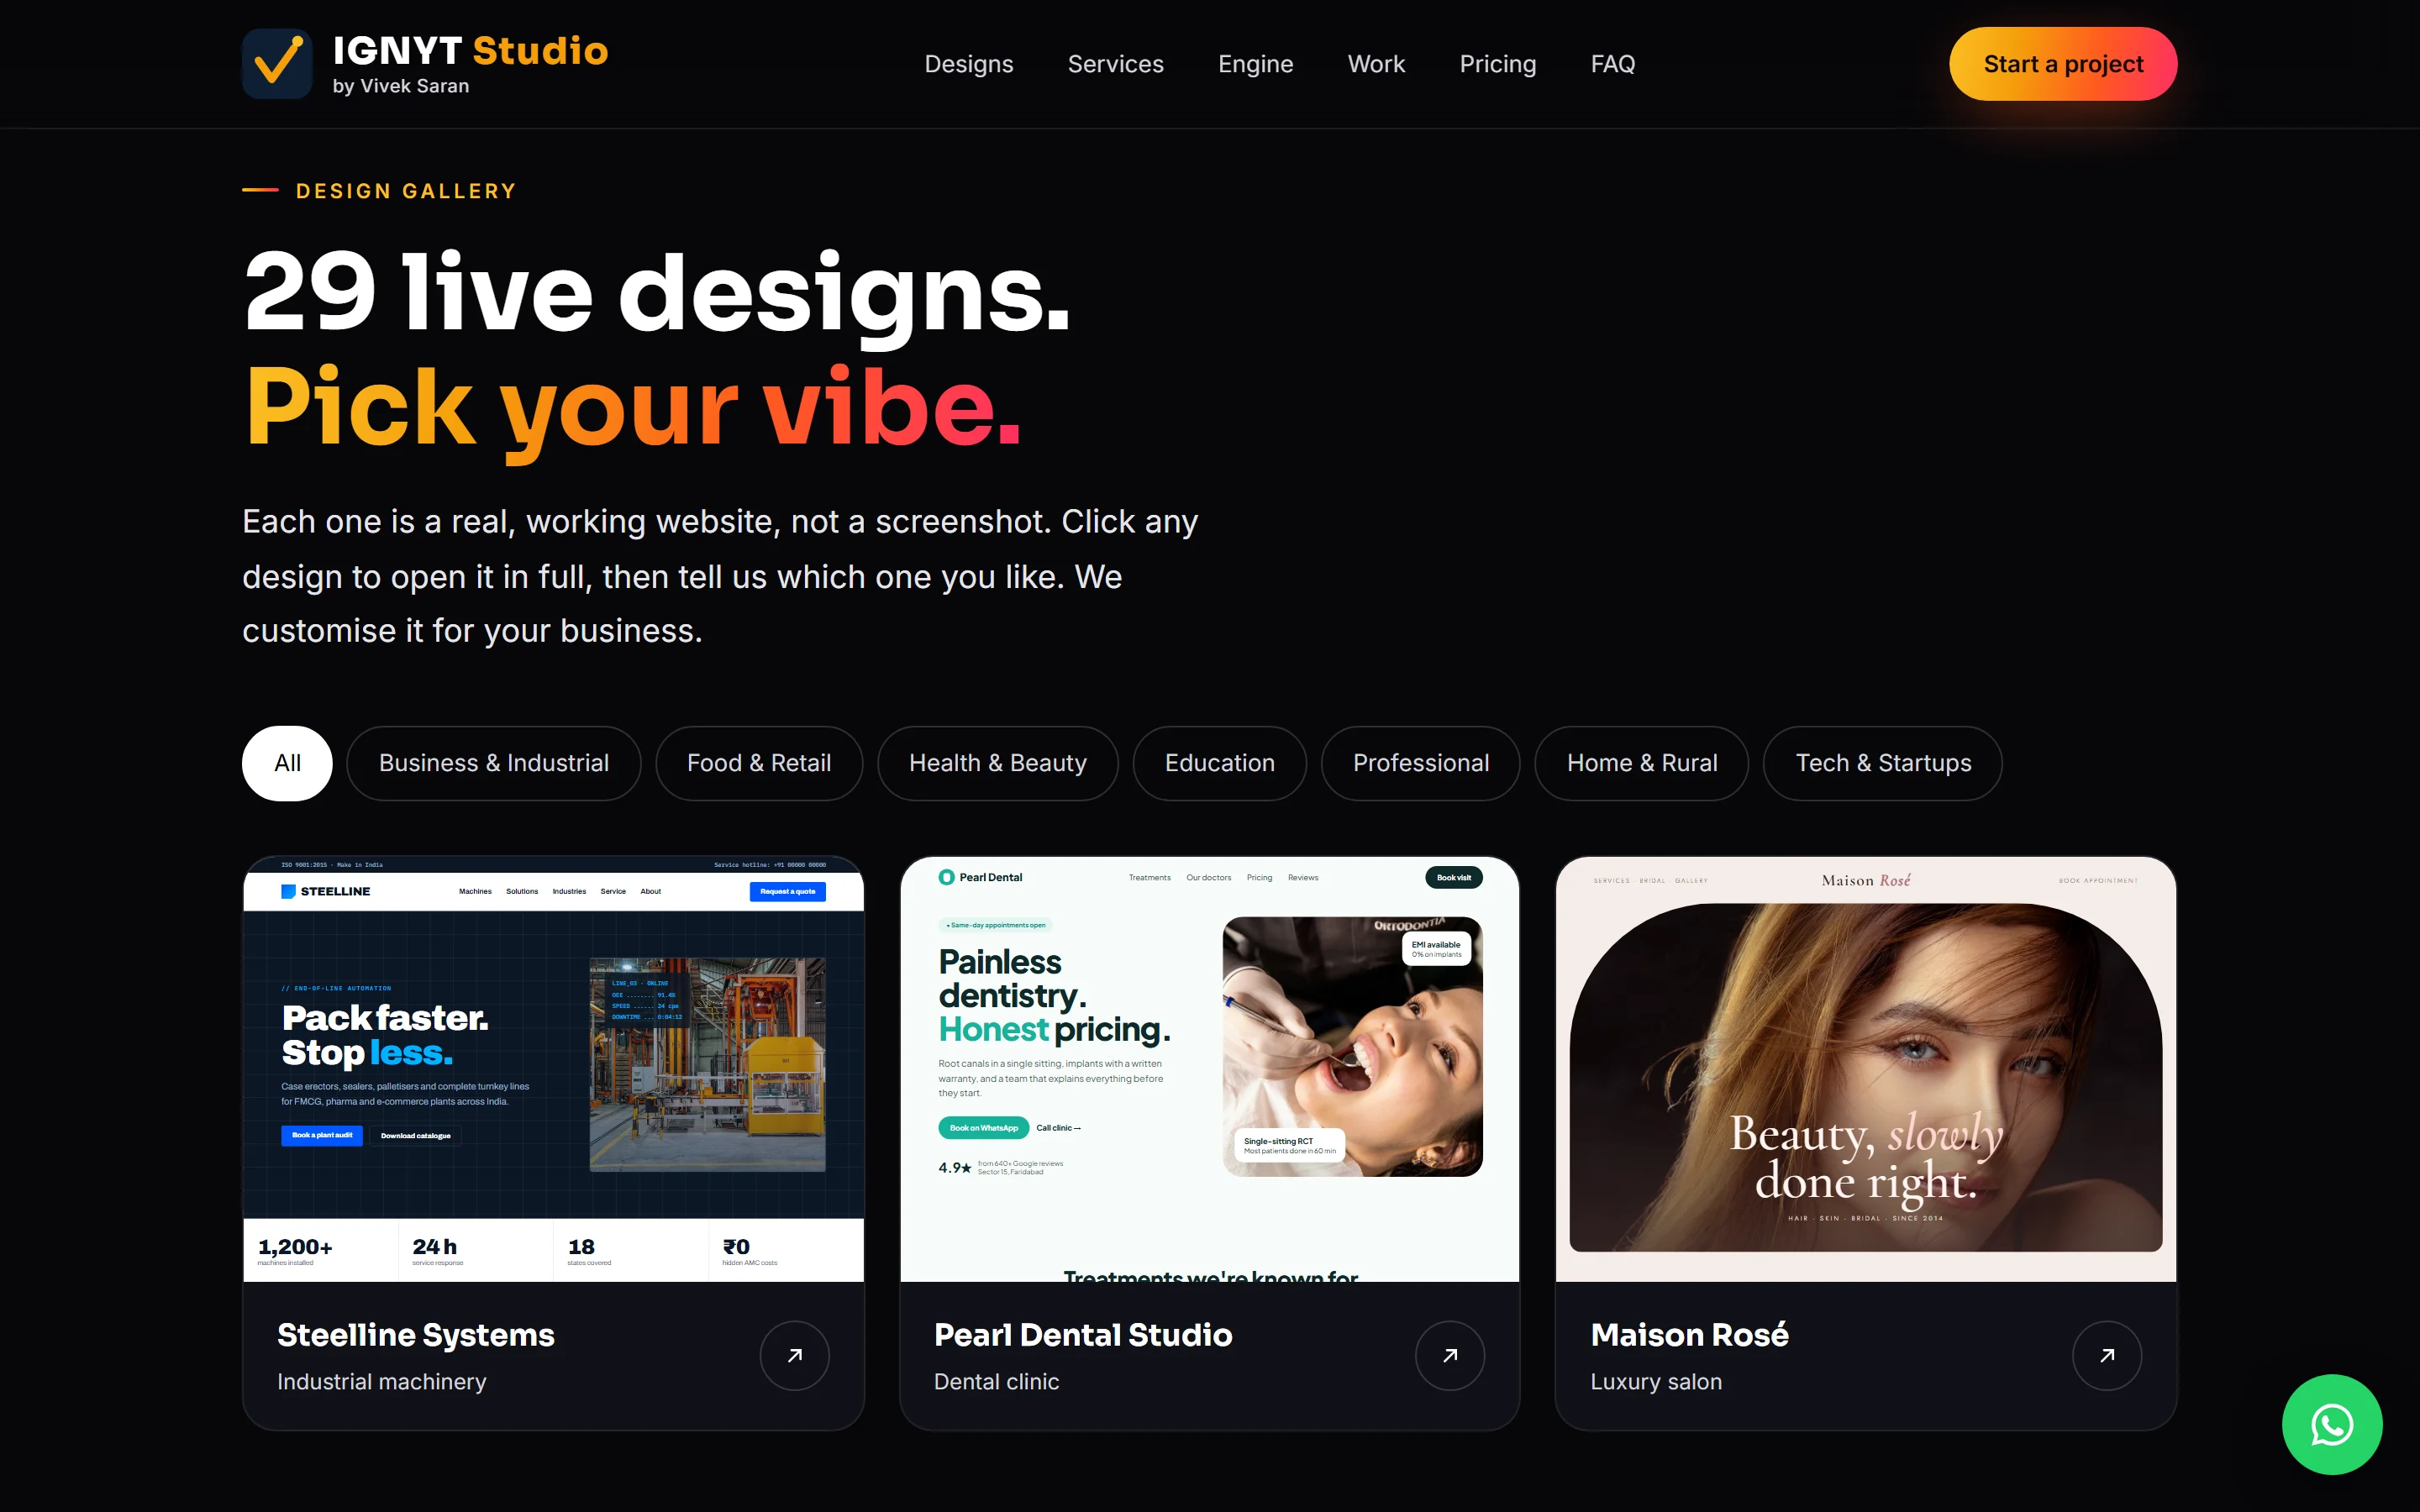Filter by Business & Industrial
The width and height of the screenshot is (2420, 1512).
493,763
